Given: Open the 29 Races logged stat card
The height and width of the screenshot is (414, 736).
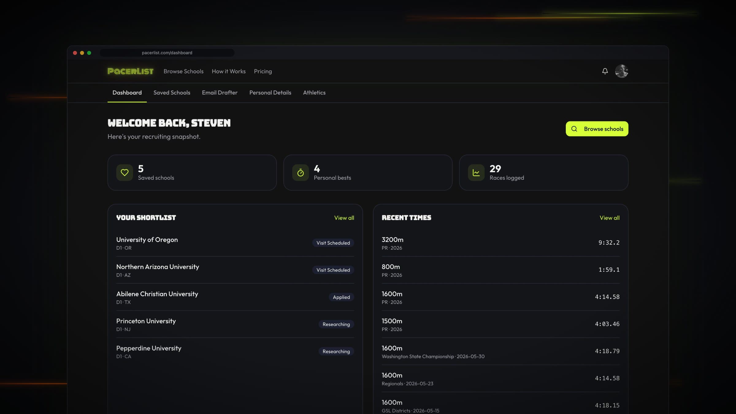Looking at the screenshot, I should tap(543, 173).
